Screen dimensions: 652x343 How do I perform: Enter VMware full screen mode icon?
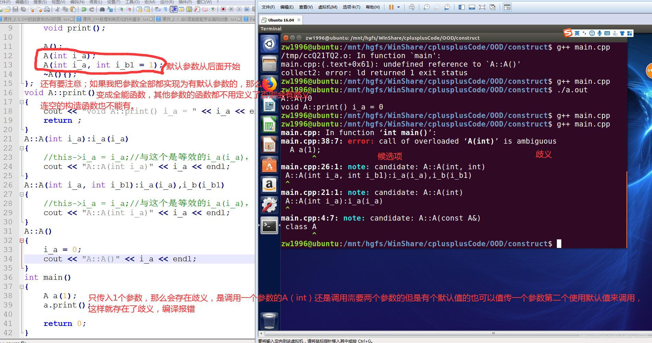tap(482, 7)
